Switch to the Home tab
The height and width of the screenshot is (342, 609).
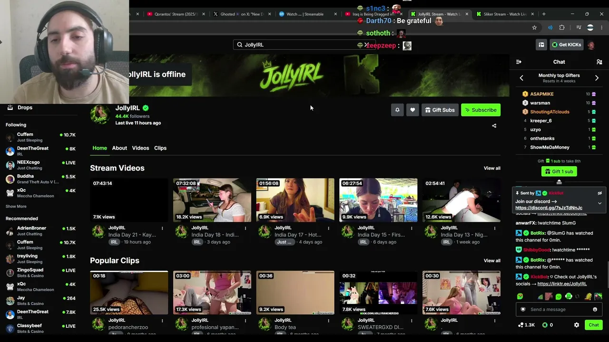tap(99, 148)
